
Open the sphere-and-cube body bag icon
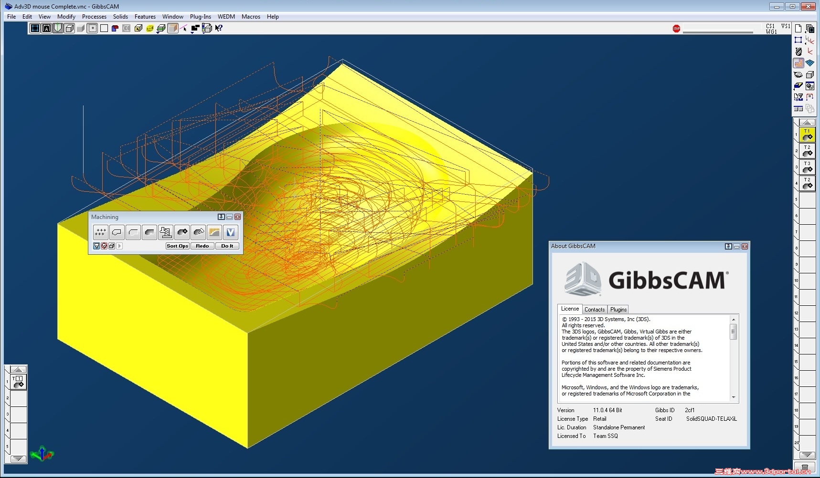point(809,86)
